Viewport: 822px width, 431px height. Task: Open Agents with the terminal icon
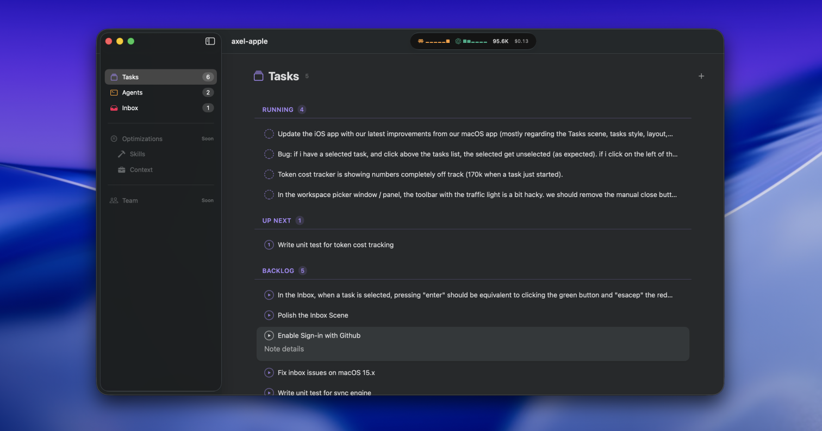(115, 92)
